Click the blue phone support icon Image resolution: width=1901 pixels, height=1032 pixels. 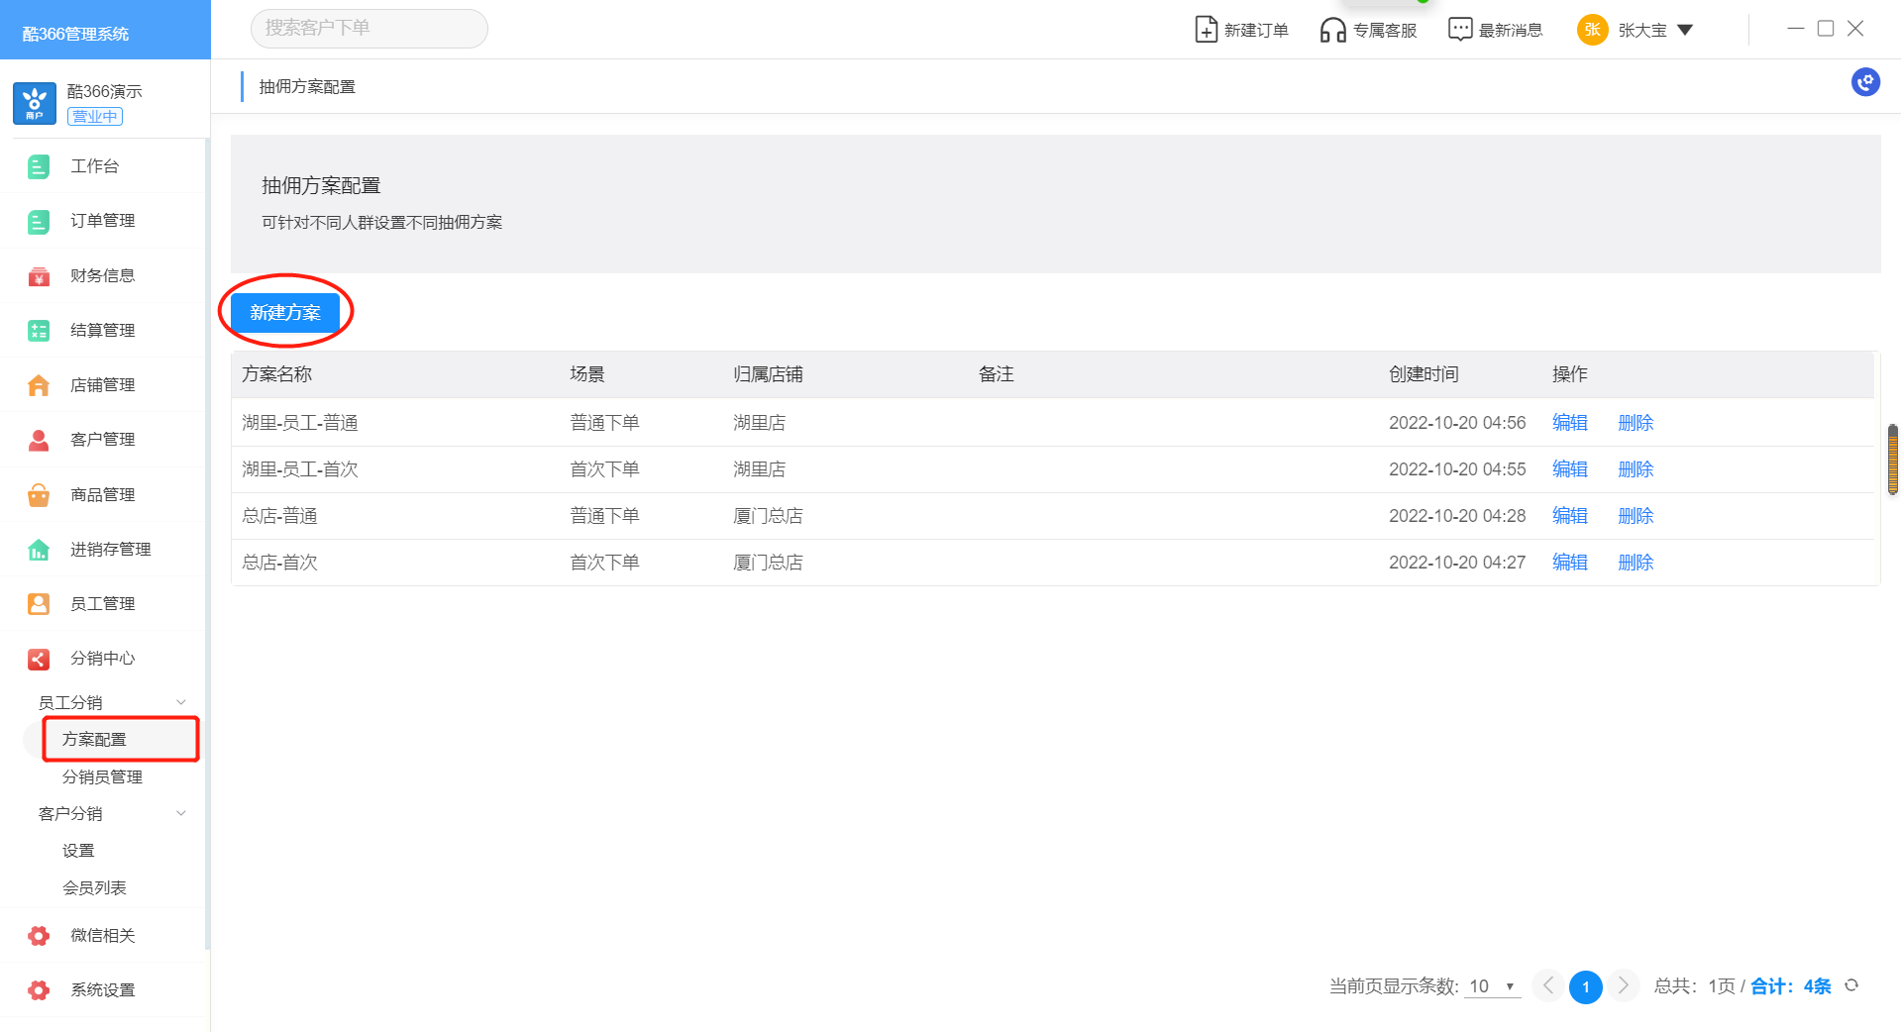tap(1865, 82)
